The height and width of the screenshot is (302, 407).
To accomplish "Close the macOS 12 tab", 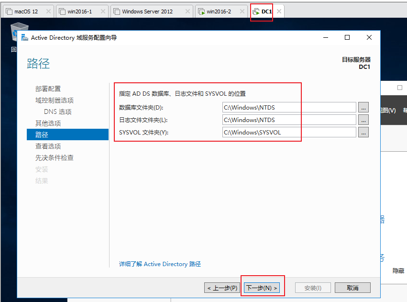I will coord(48,11).
